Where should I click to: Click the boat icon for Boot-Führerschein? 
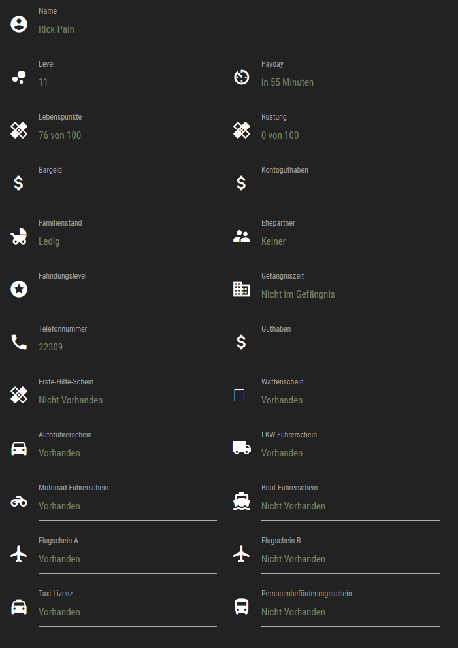point(242,501)
